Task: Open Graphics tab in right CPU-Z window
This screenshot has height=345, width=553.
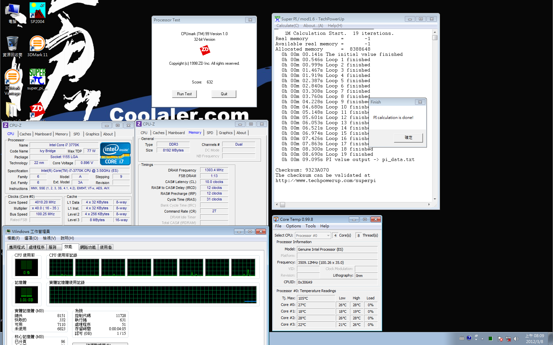Action: click(226, 133)
